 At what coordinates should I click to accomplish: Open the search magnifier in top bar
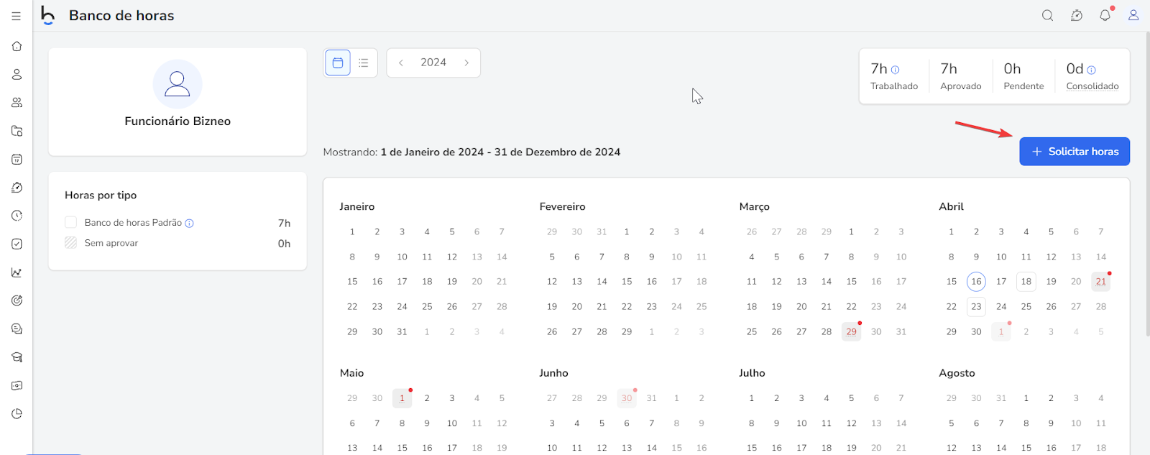1047,16
